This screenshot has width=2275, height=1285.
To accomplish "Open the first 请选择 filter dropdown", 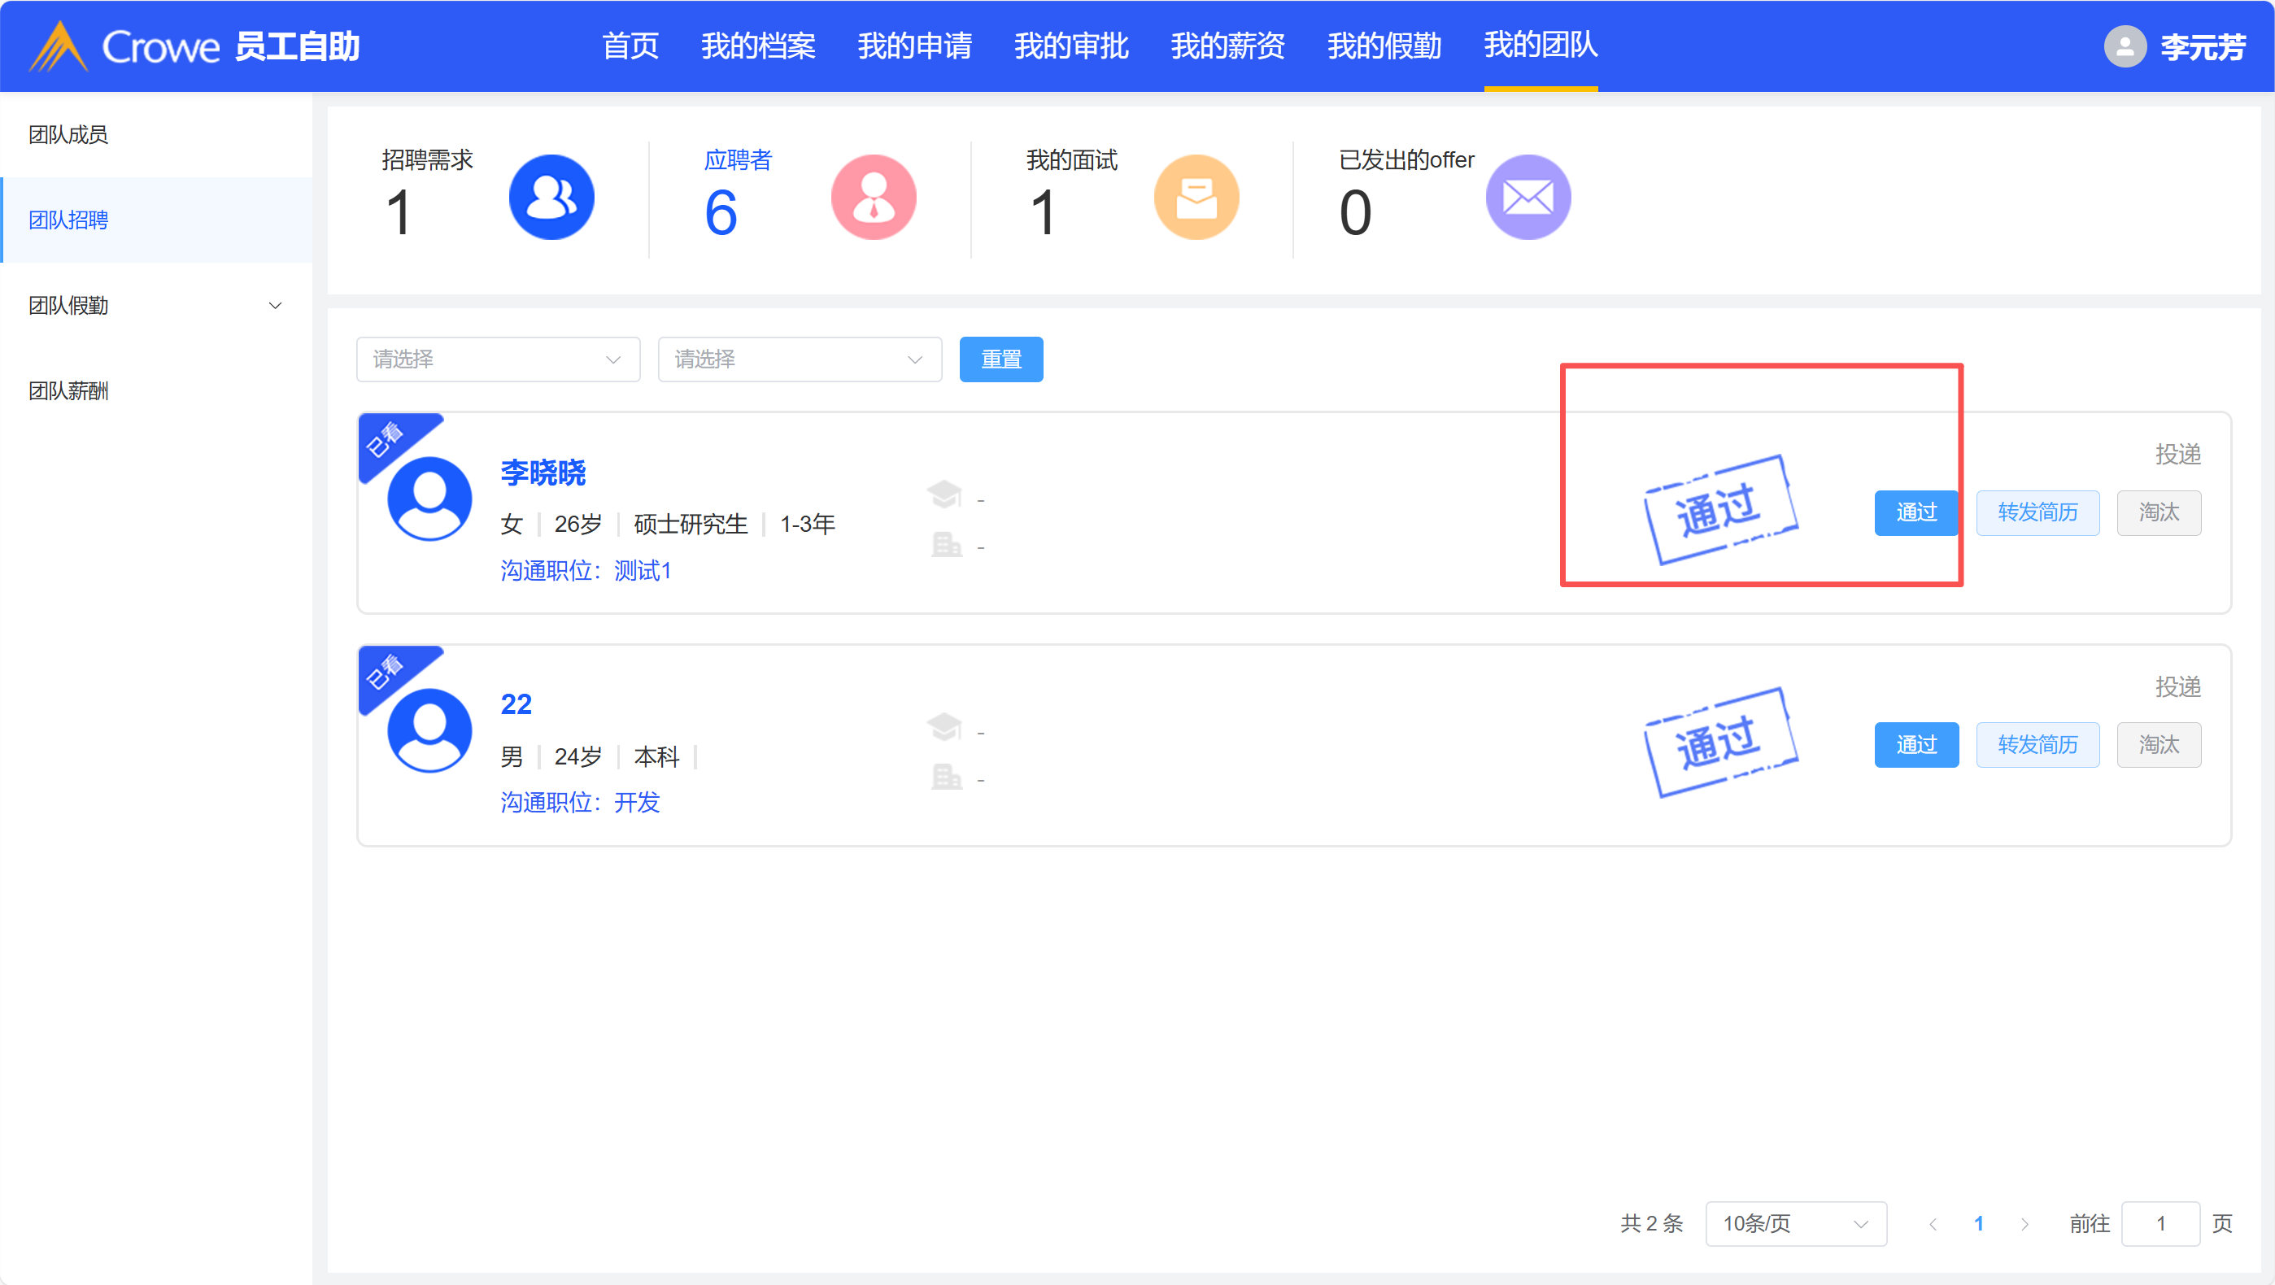I will (497, 359).
